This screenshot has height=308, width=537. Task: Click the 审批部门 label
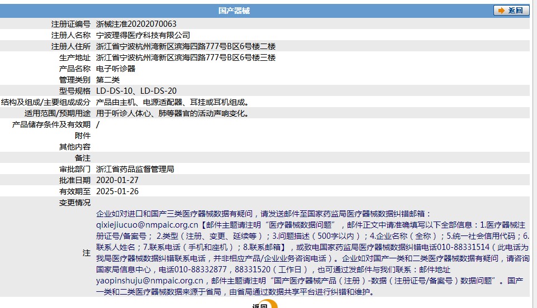click(x=75, y=169)
